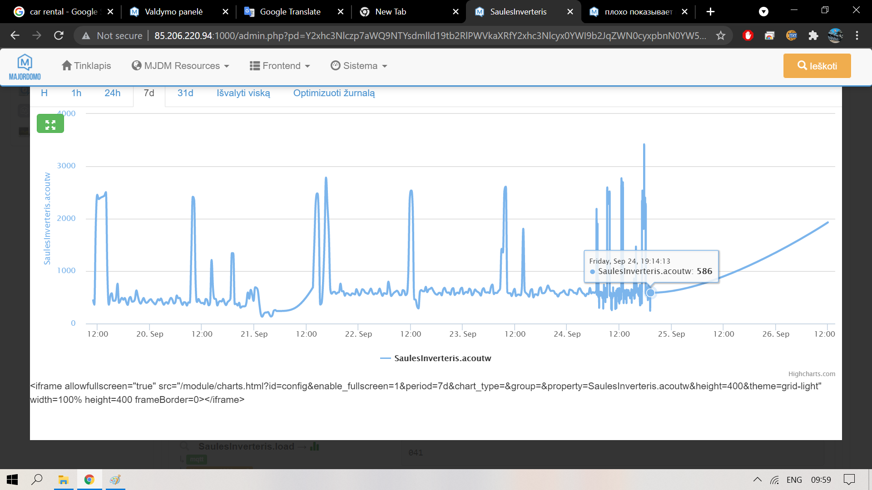Expand the Frontend dropdown menu

pyautogui.click(x=280, y=66)
